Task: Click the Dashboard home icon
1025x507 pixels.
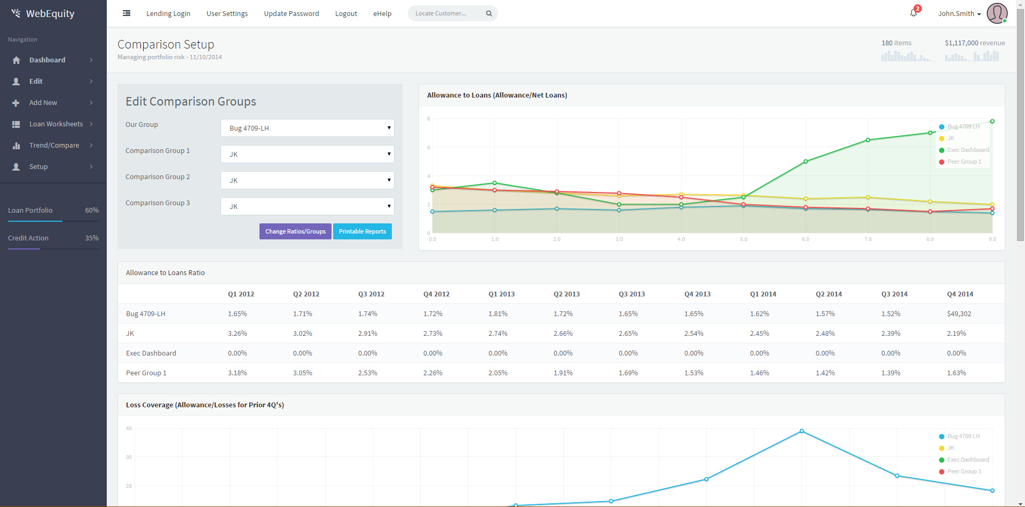Action: pos(16,60)
